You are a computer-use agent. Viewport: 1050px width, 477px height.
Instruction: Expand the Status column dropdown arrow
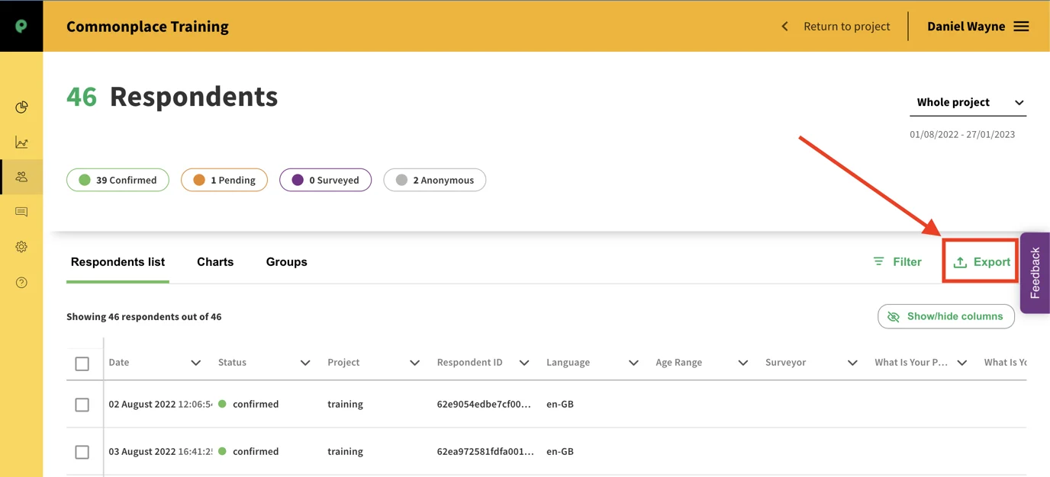coord(305,363)
